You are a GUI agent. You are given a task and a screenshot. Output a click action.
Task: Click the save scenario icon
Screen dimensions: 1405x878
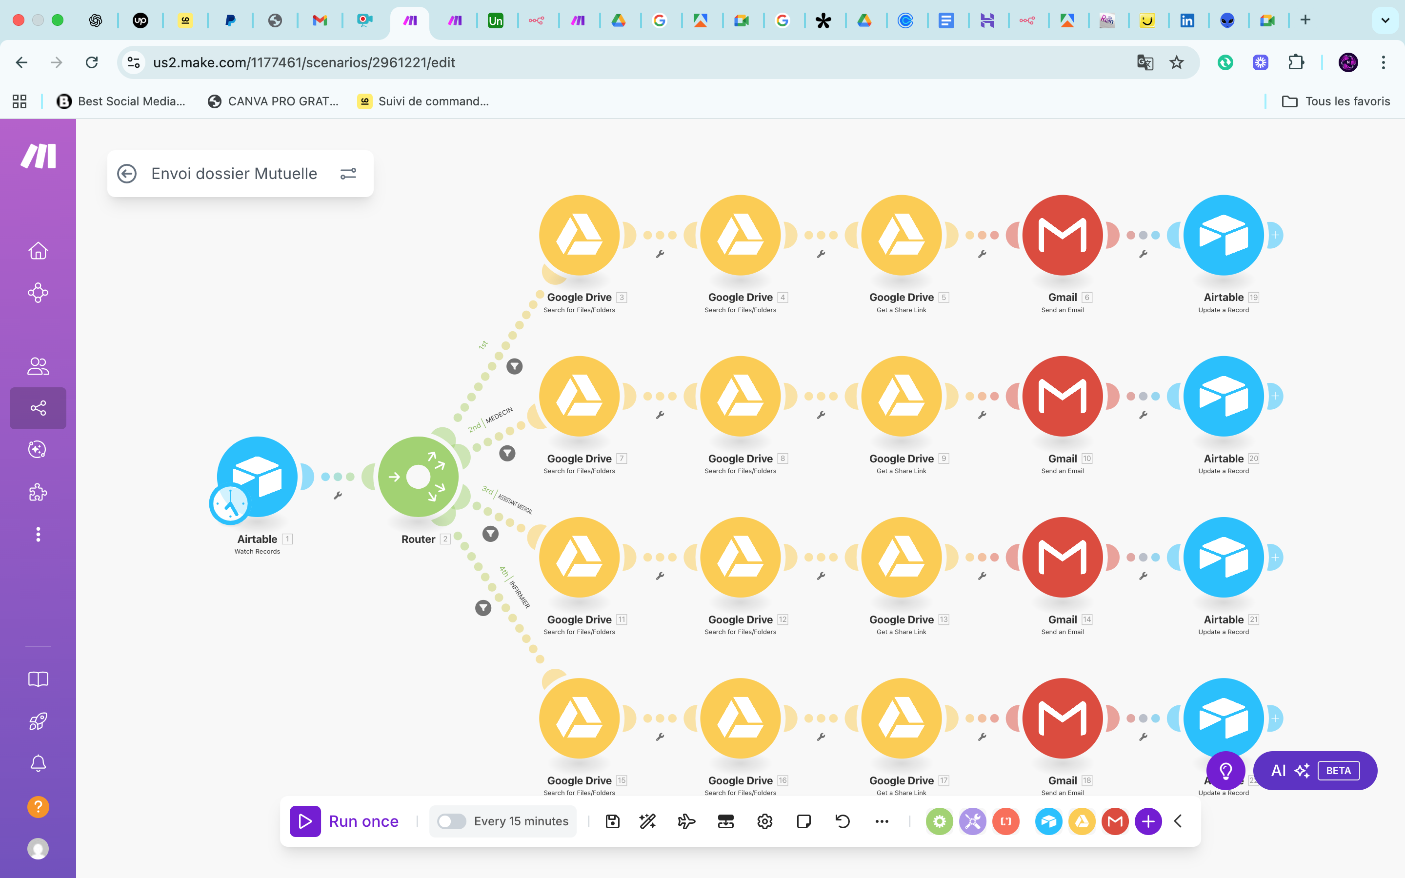click(x=613, y=821)
